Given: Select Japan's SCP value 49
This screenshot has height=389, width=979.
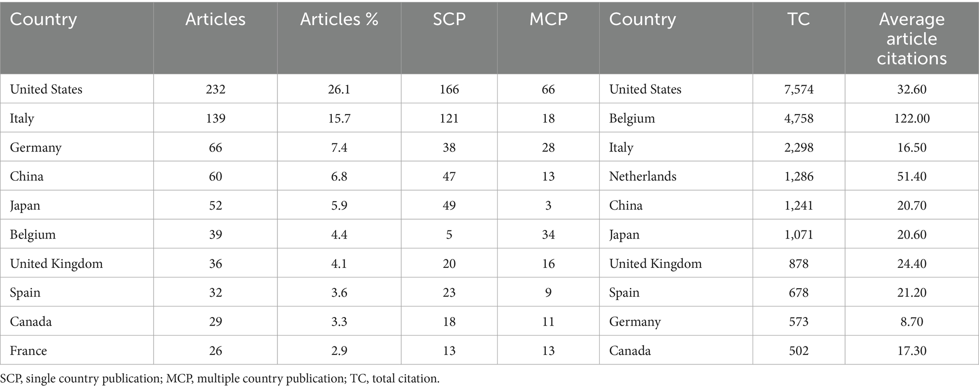Looking at the screenshot, I should pos(449,205).
